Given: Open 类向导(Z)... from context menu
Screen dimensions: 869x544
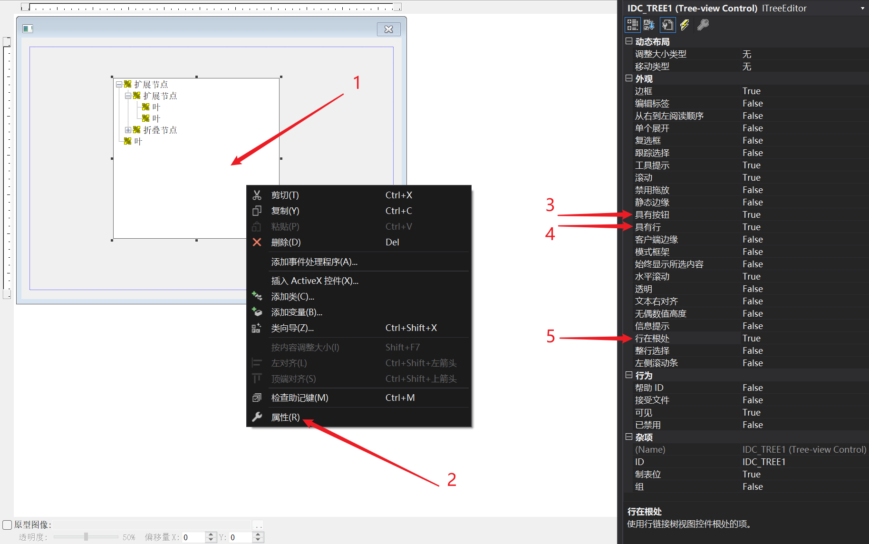Looking at the screenshot, I should pos(359,328).
